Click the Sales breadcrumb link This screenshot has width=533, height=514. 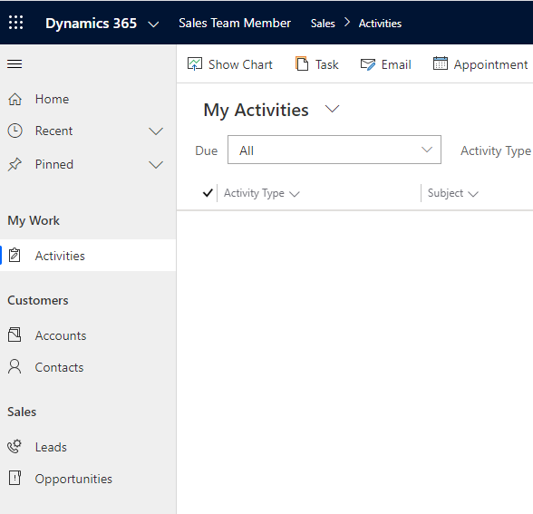coord(323,24)
